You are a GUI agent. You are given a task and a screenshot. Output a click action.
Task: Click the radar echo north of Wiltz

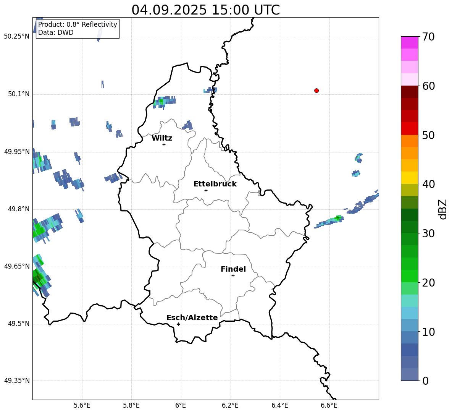pos(164,102)
